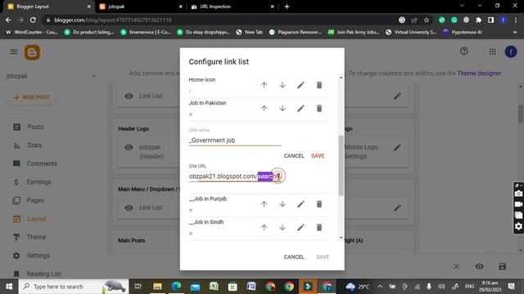This screenshot has width=524, height=294.
Task: Open the Extensions puzzle icon
Action: point(478,20)
